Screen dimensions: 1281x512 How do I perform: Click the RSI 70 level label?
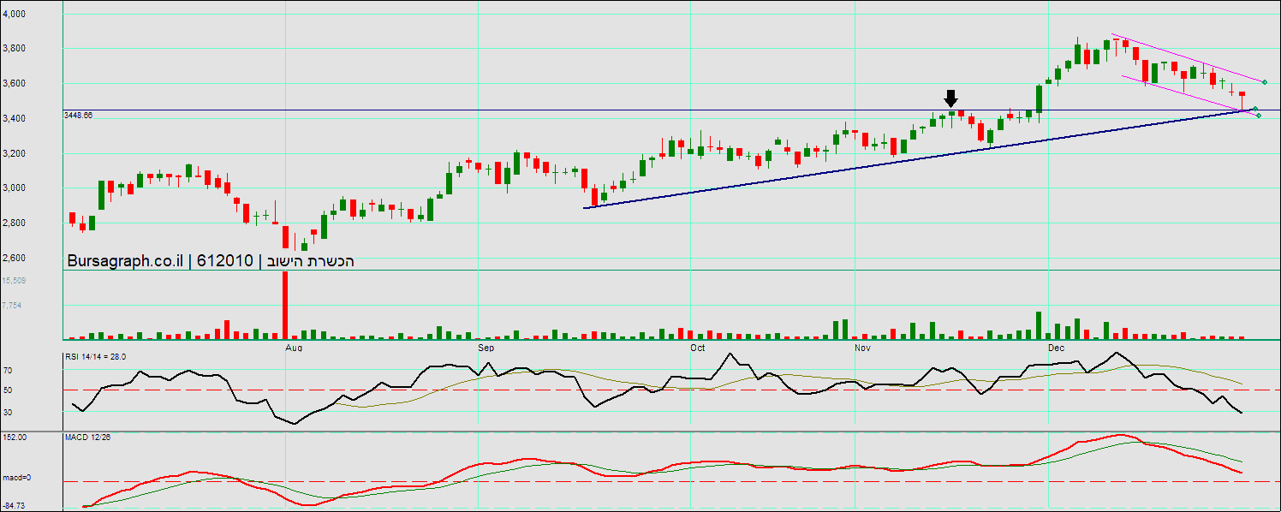(x=9, y=372)
